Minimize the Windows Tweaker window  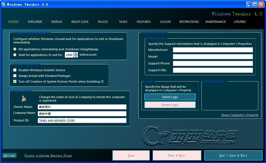[x=249, y=4]
